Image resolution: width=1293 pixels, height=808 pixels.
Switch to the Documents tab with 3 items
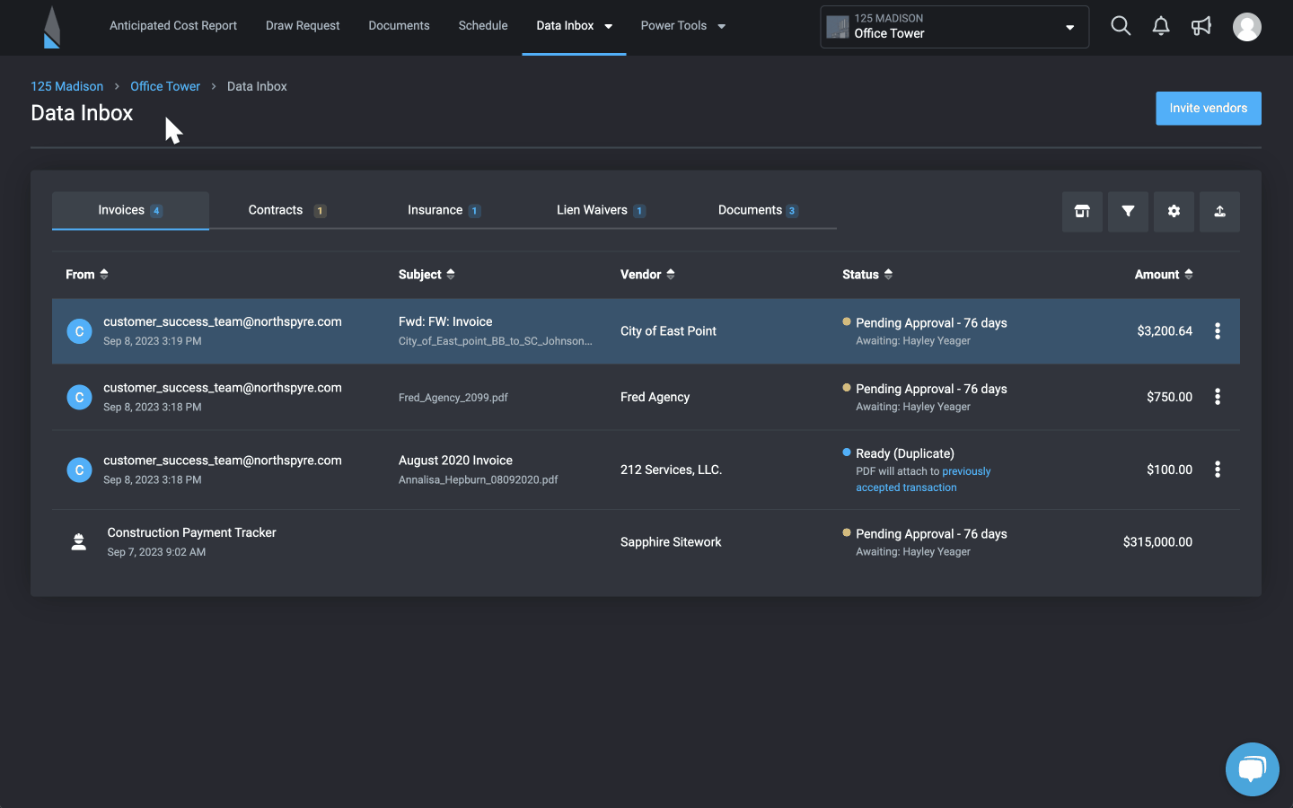pyautogui.click(x=758, y=211)
